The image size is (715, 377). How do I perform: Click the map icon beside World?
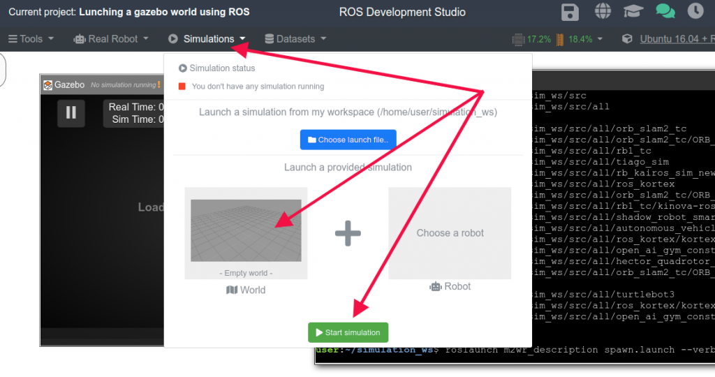[232, 290]
